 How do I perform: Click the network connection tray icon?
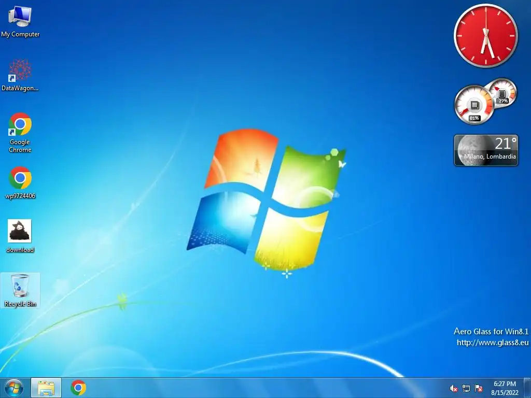tap(466, 388)
